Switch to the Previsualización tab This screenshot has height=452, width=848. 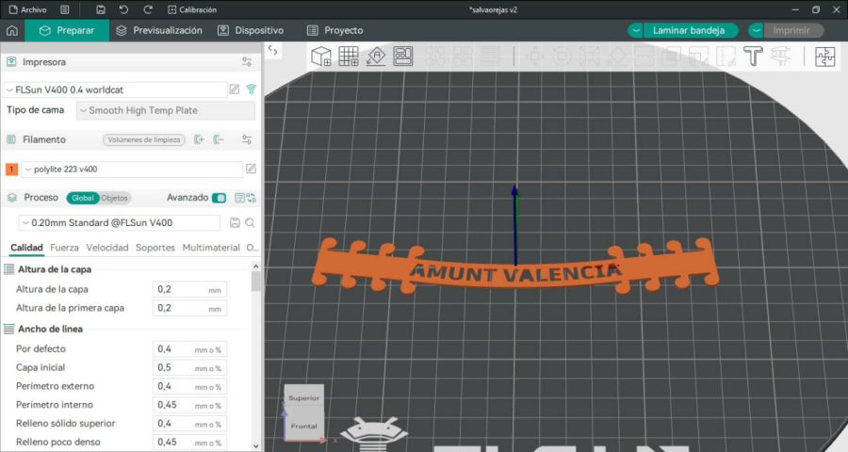click(x=159, y=30)
